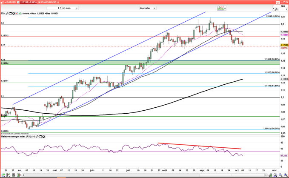The width and height of the screenshot is (289, 178).
Task: Click the zoom out magnifier icon
Action: point(280,175)
